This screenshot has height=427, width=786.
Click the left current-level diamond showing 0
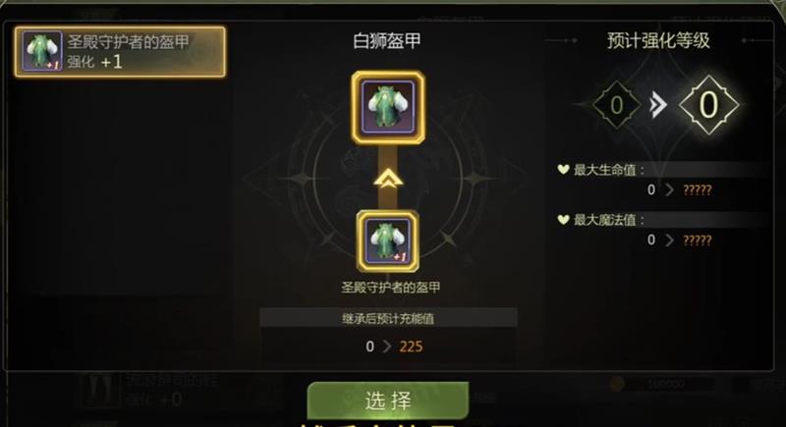point(617,105)
